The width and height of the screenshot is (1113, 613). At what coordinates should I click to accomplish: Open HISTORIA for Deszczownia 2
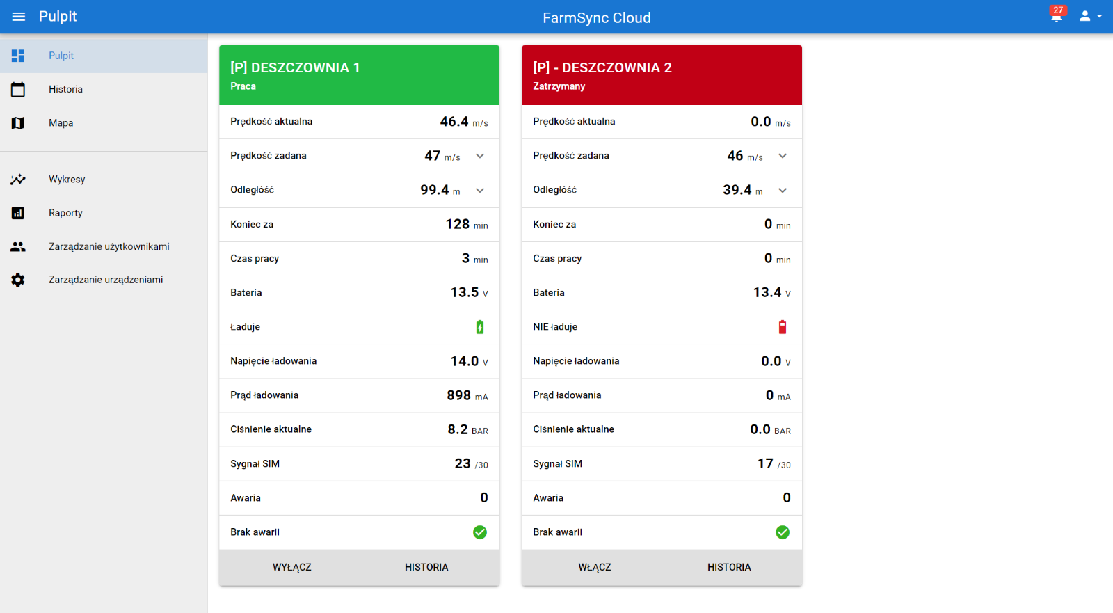[729, 567]
